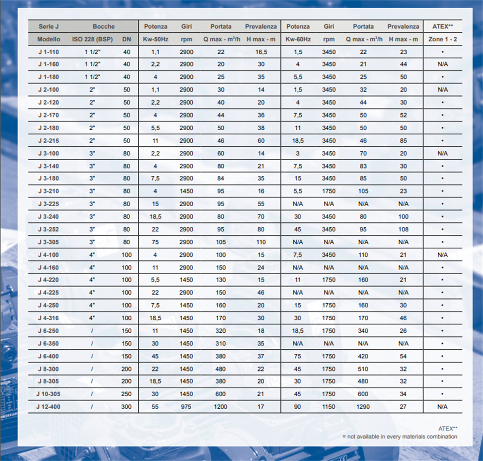Select the 420 flow value for J 6-400
This screenshot has width=483, height=461.
[363, 356]
